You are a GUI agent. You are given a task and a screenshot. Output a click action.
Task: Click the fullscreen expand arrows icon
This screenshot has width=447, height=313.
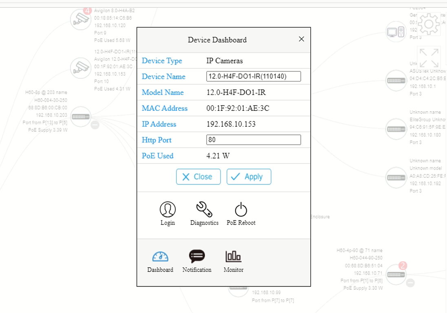[x=429, y=58]
